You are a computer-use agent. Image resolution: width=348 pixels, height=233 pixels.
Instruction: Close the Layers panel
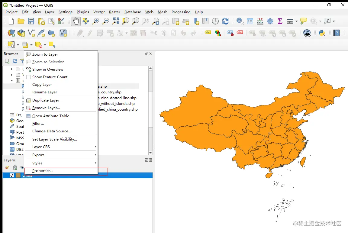[151, 160]
